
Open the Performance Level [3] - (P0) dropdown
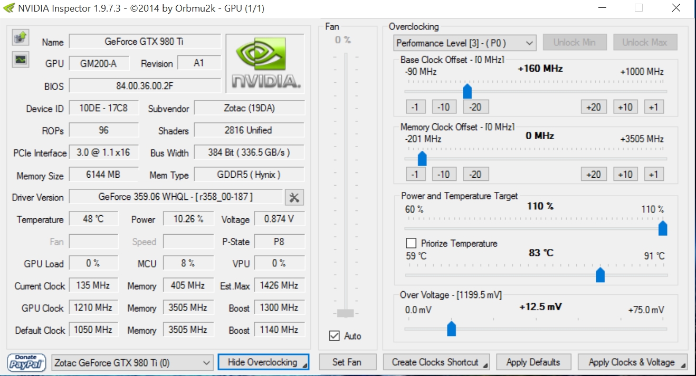(464, 43)
